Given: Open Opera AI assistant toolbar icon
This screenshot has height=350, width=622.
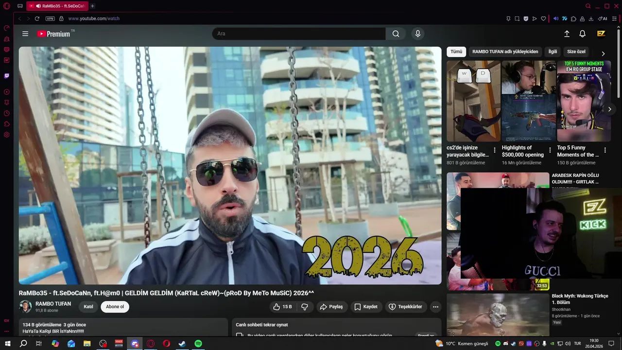Looking at the screenshot, I should point(603,18).
